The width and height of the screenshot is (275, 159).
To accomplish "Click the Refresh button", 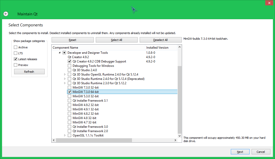I will pos(29,71).
